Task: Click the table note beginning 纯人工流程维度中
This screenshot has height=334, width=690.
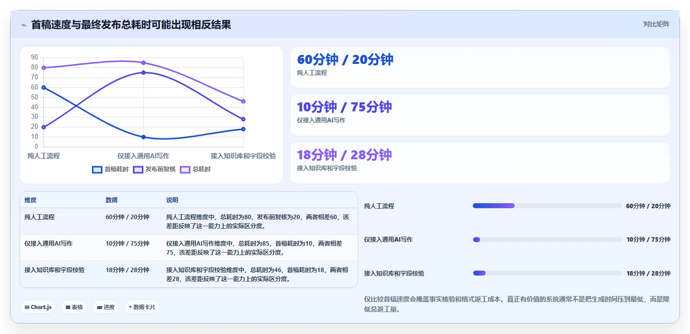Action: 258,221
